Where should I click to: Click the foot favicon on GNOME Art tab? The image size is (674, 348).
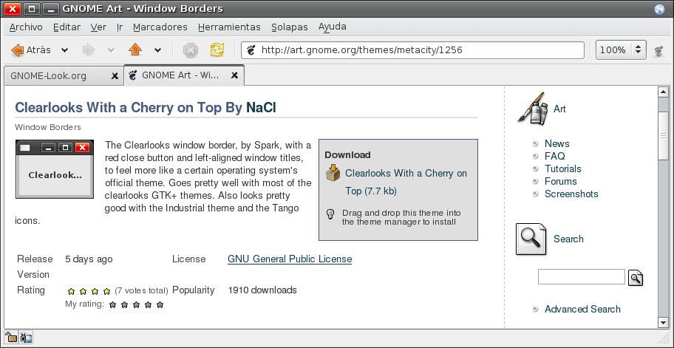(133, 75)
